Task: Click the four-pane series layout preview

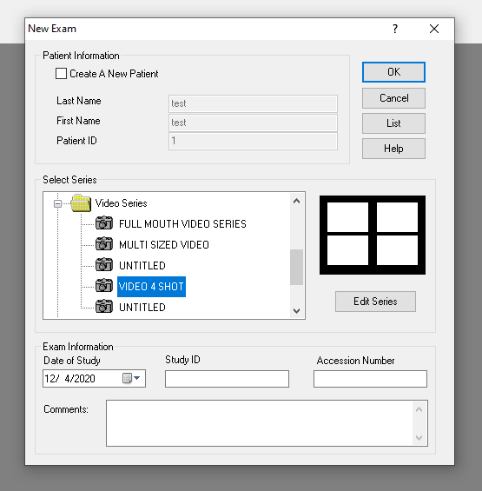Action: pos(373,235)
